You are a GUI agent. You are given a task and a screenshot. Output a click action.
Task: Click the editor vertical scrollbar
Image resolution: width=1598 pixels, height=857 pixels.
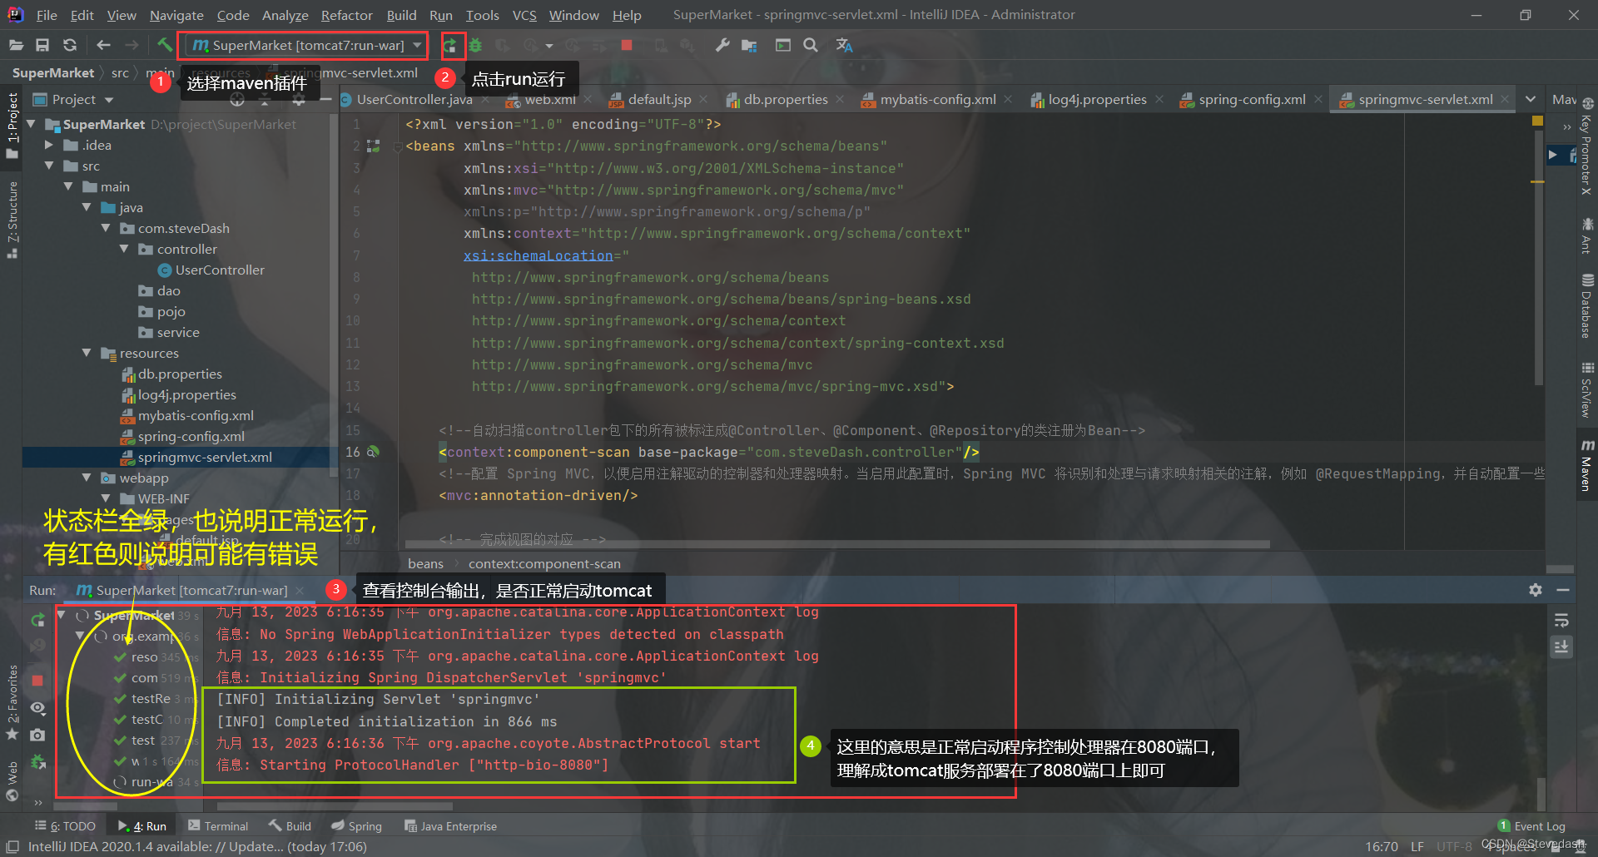click(1537, 258)
